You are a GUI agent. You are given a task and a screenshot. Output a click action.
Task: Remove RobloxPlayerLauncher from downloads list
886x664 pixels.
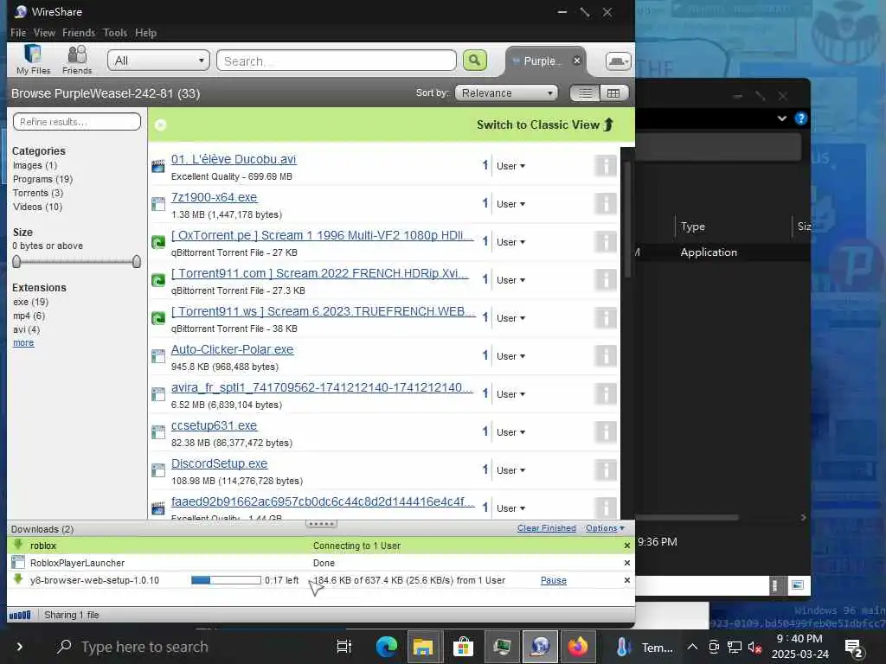[626, 563]
